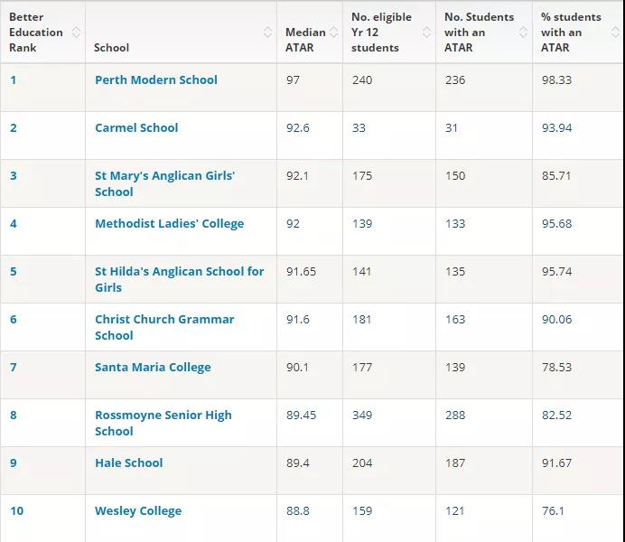Open Methodist Ladies' College link
Viewport: 625px width, 542px height.
[x=169, y=223]
